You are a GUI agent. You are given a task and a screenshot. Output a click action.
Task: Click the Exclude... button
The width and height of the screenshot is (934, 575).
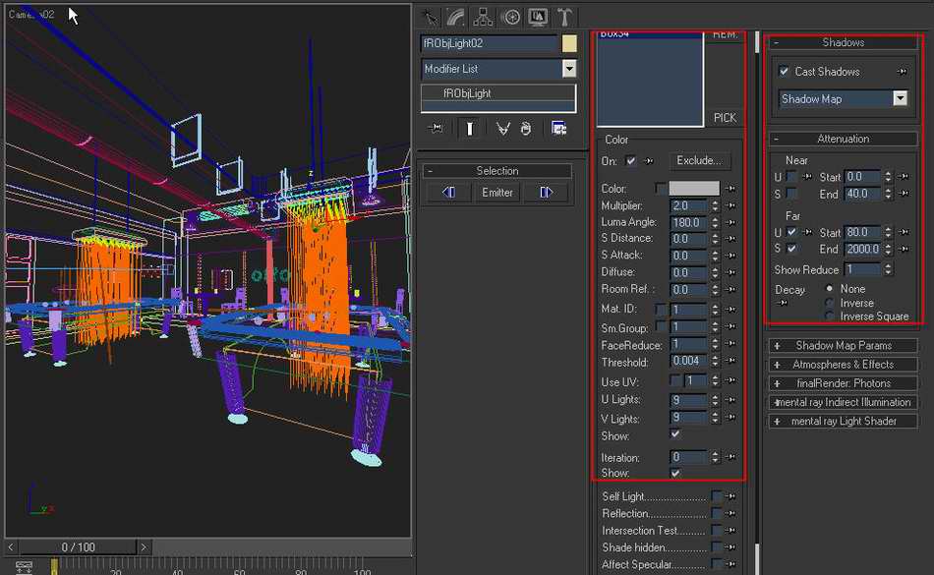coord(699,160)
